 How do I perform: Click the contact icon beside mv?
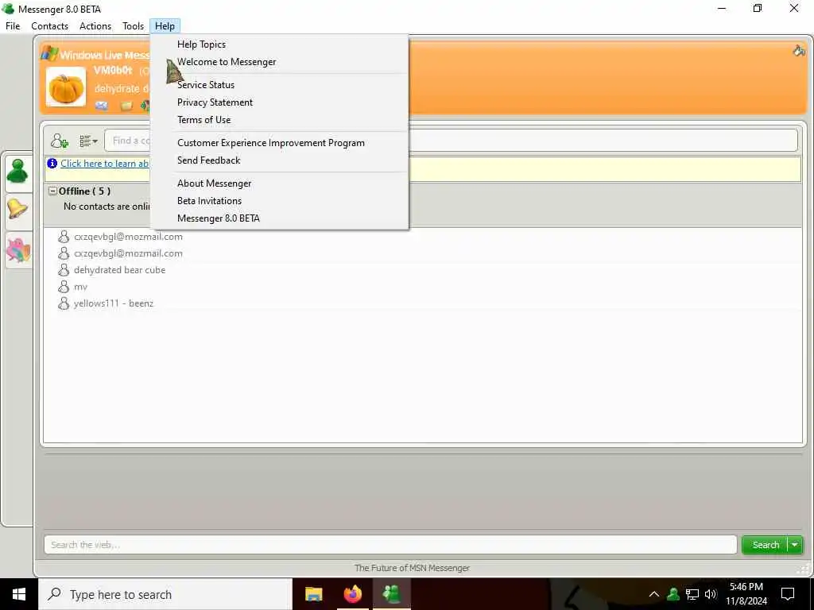tap(64, 286)
